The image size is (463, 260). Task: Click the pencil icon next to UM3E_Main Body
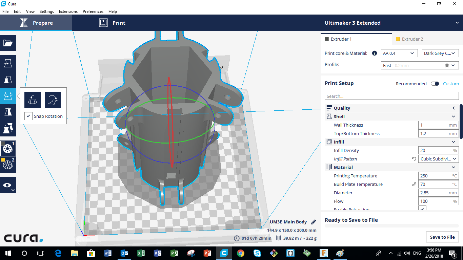point(314,222)
